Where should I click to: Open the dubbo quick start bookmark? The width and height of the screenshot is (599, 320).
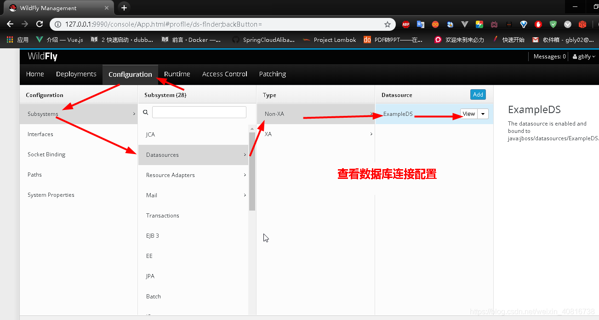[122, 40]
